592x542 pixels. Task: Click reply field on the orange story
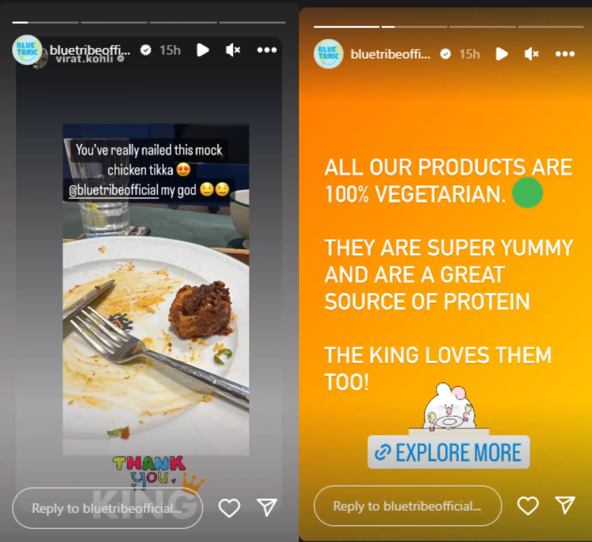(x=408, y=506)
